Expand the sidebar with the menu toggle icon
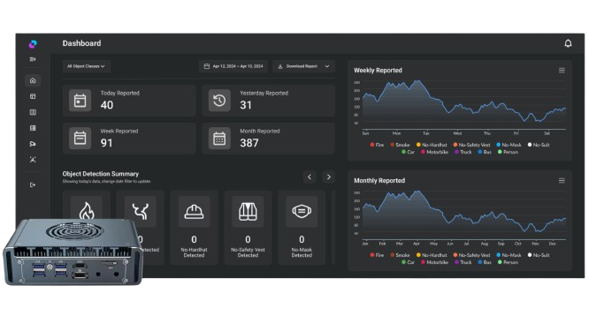589x331 pixels. tap(33, 59)
